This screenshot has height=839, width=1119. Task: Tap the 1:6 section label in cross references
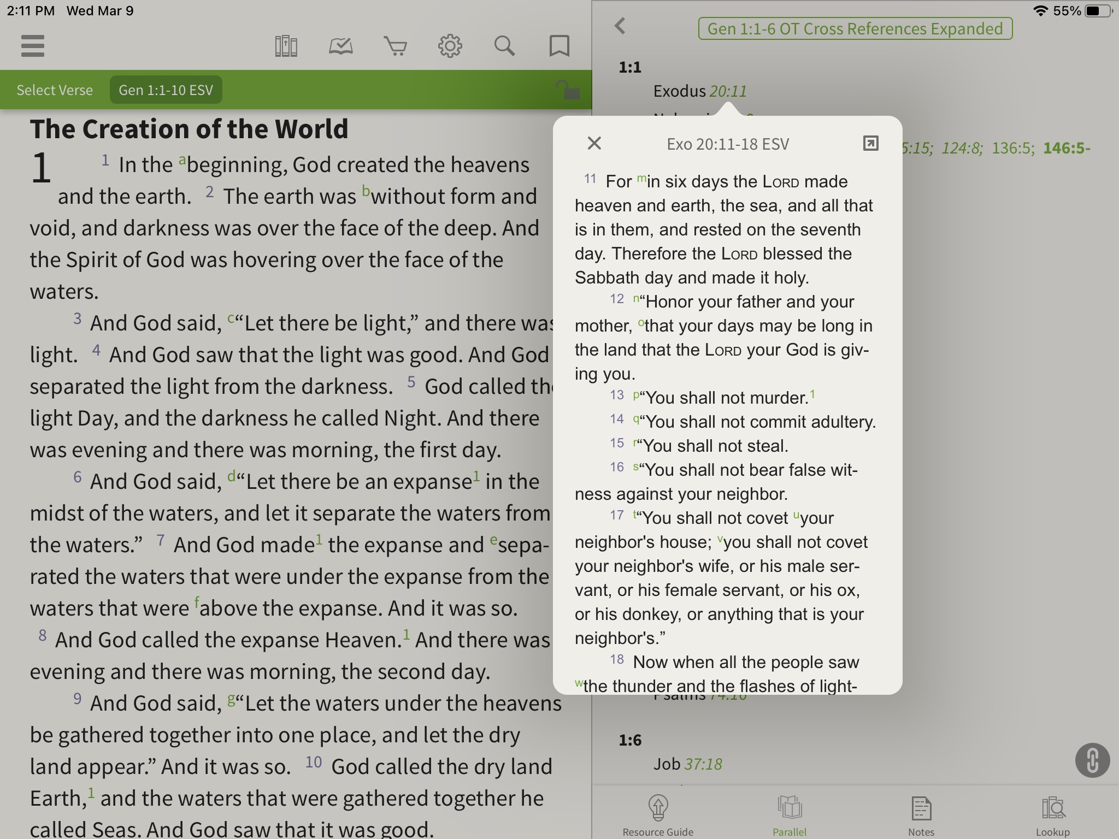point(630,740)
